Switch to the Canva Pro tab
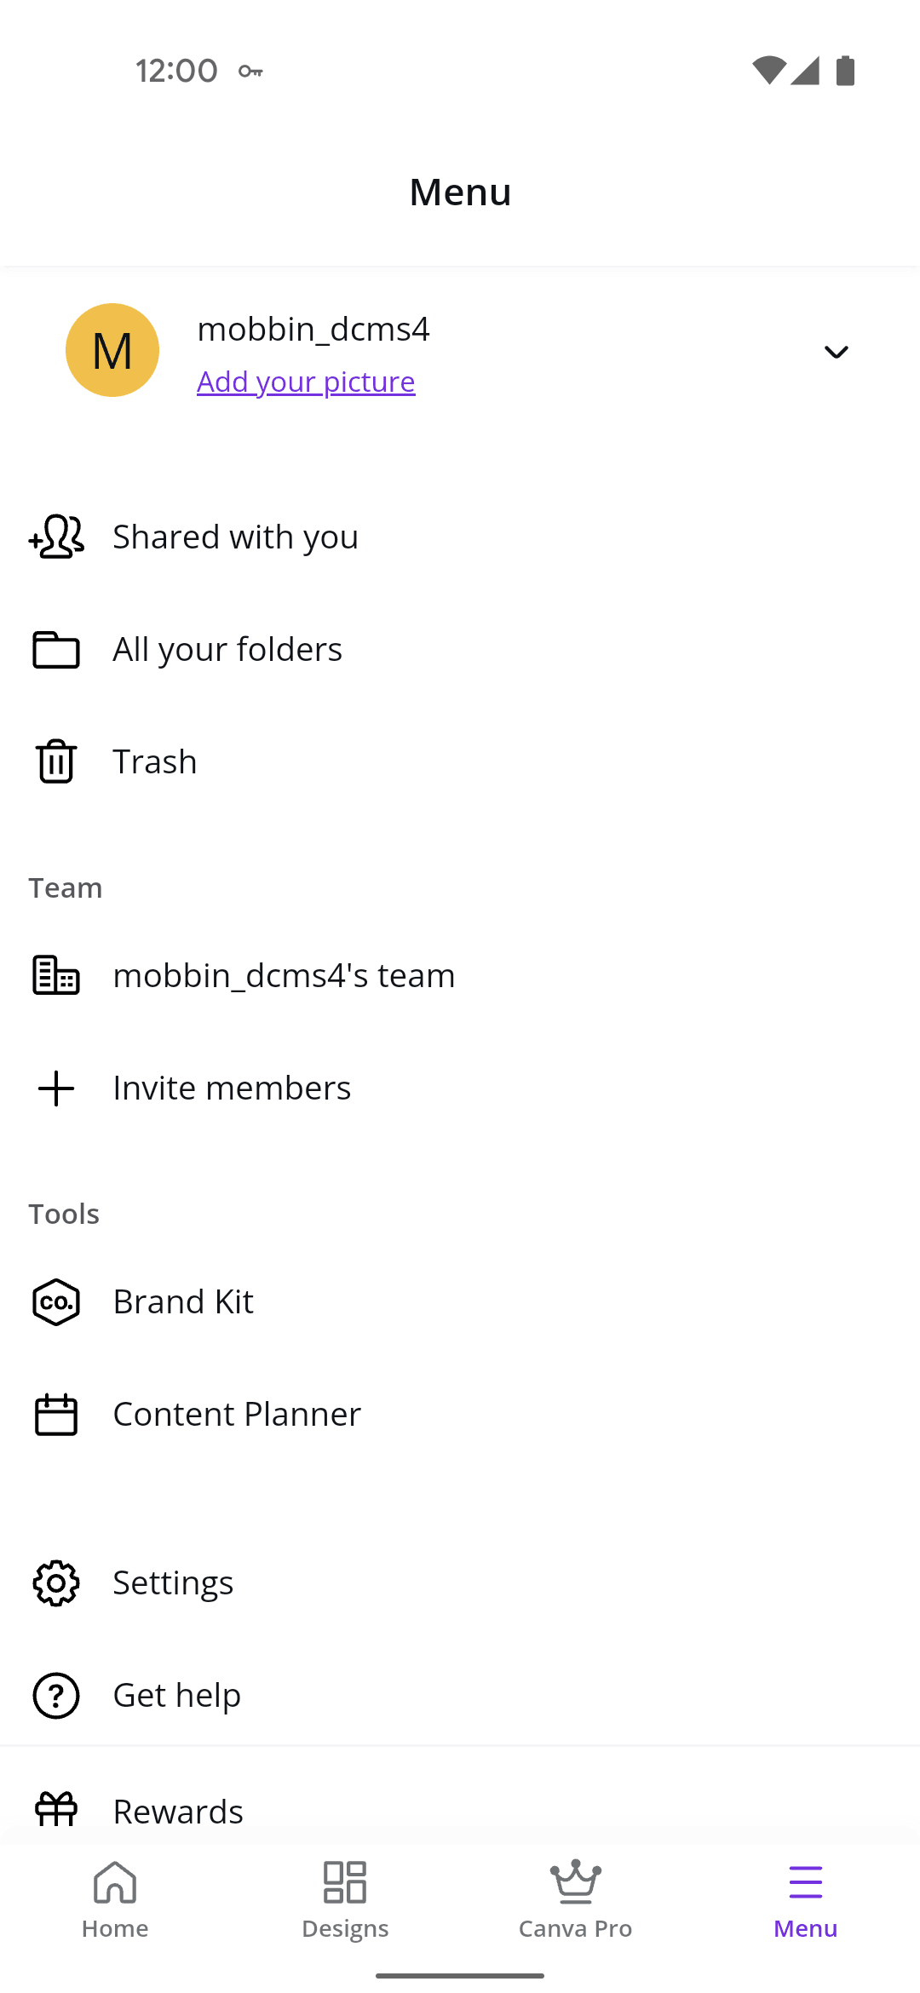Screen dimensions: 920x1993 575,1900
